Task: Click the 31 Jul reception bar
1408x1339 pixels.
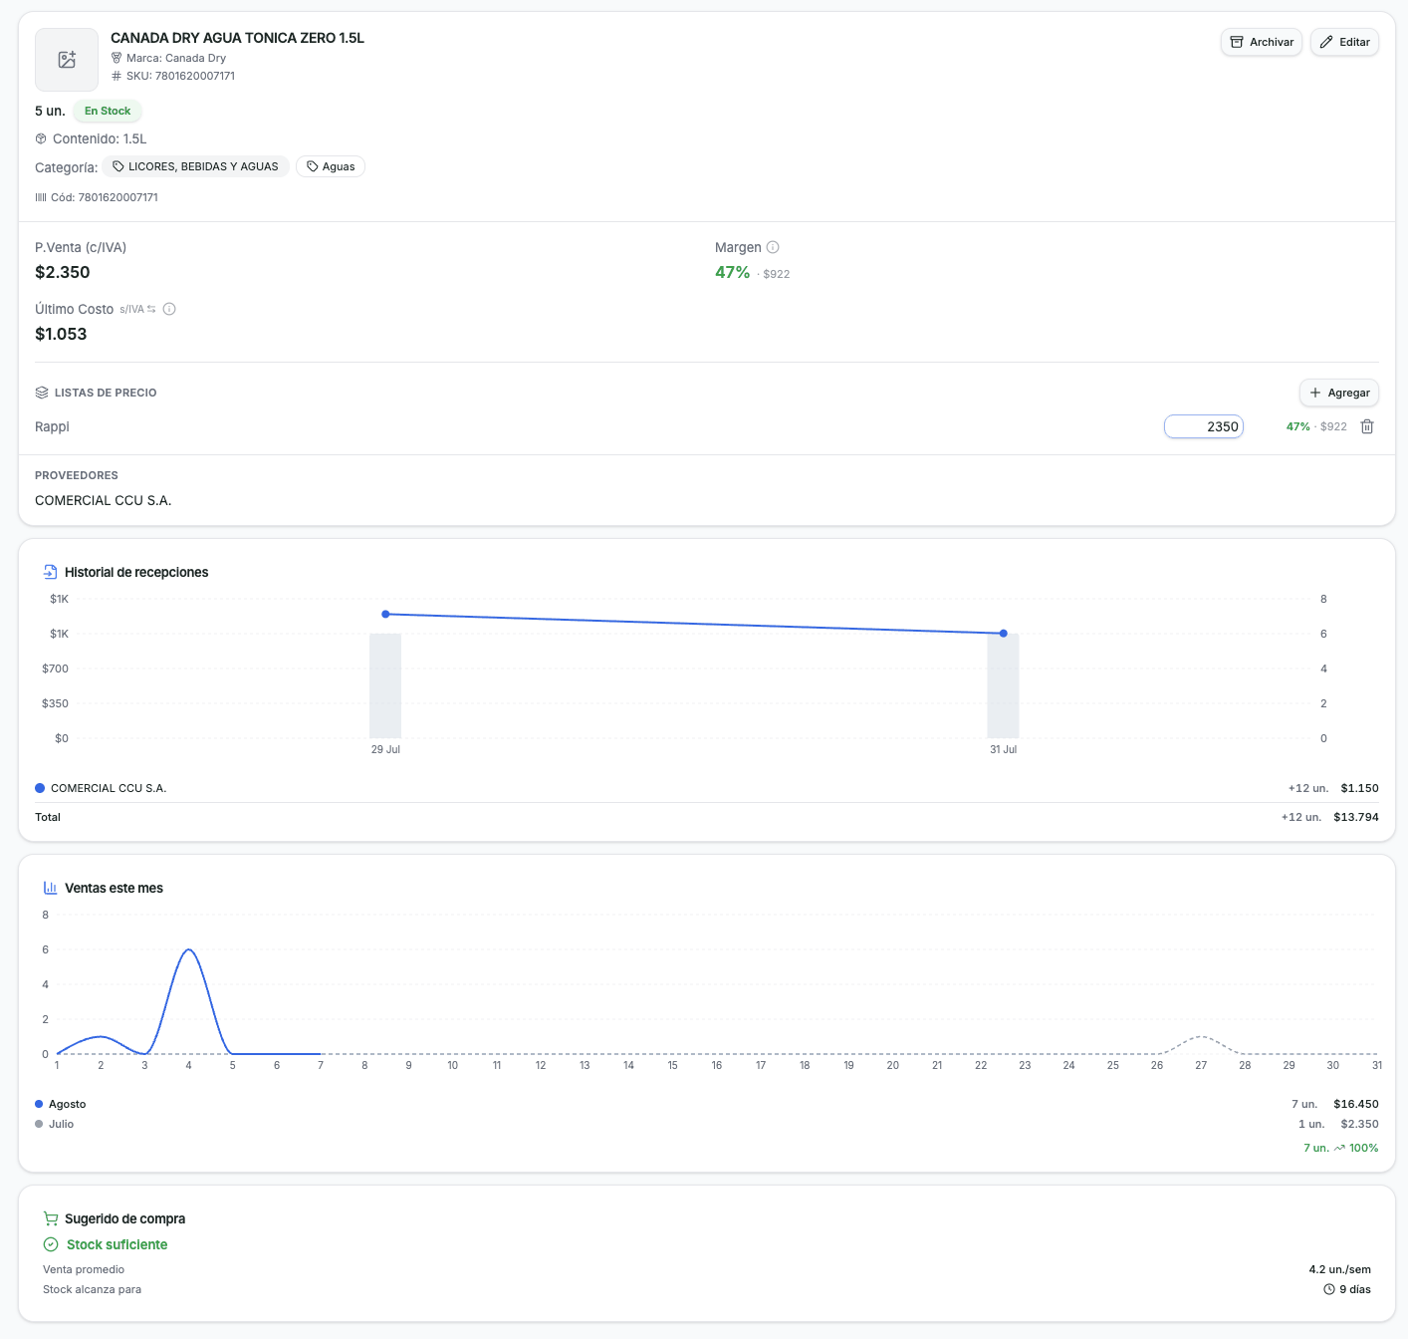Action: coord(1003,685)
